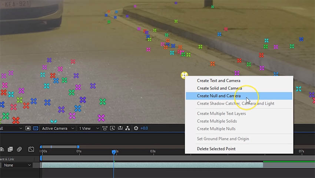
Task: Adjust the exposure value +0.0
Action: [144, 128]
